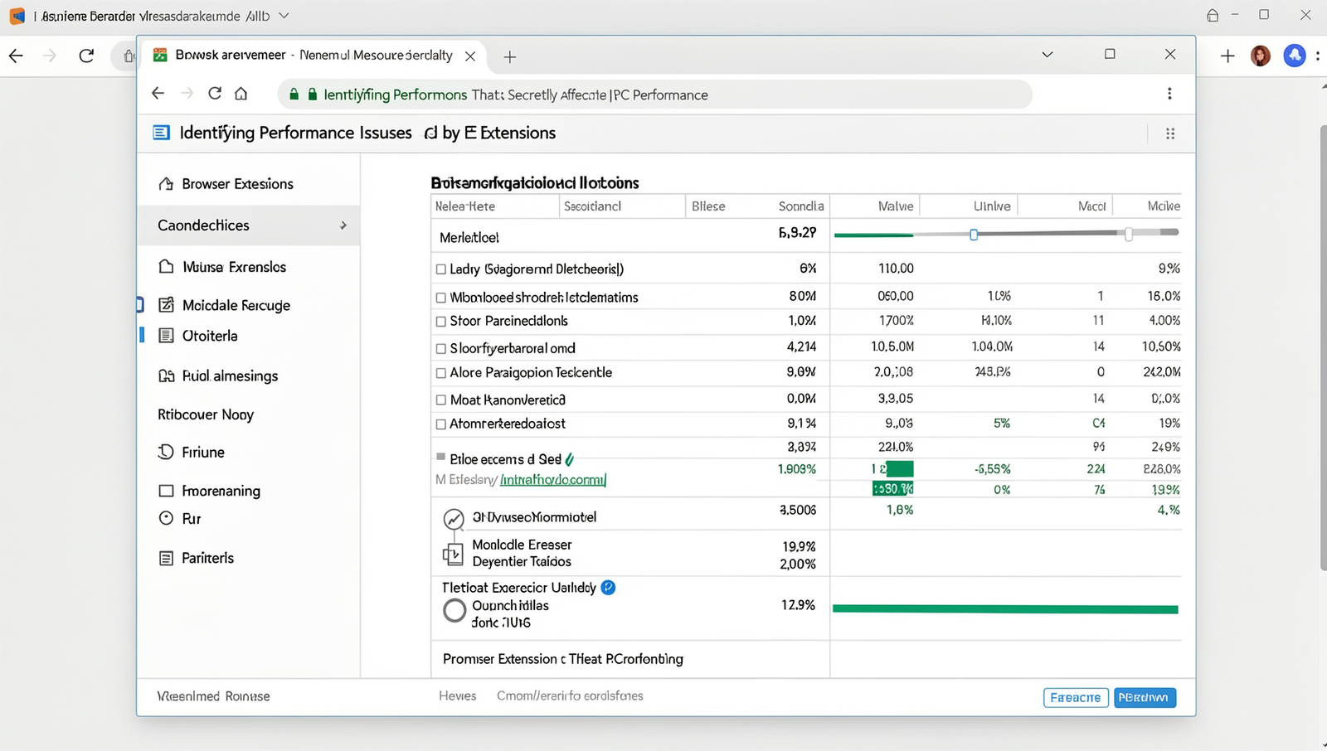1327x751 pixels.
Task: Open the tab list dropdown chevron
Action: [1048, 55]
